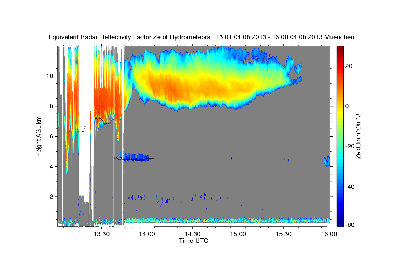The height and width of the screenshot is (272, 408).
Task: Click the 15:30 time tick label
Action: (284, 234)
